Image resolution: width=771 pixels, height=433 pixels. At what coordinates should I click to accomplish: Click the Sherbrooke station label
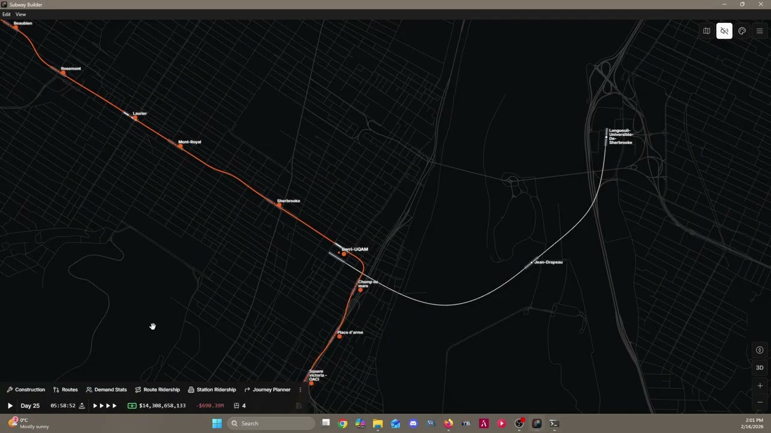(289, 201)
